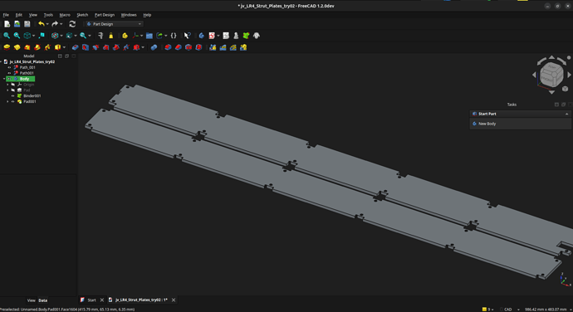
Task: Click the Refresh recompute icon
Action: coord(72,24)
